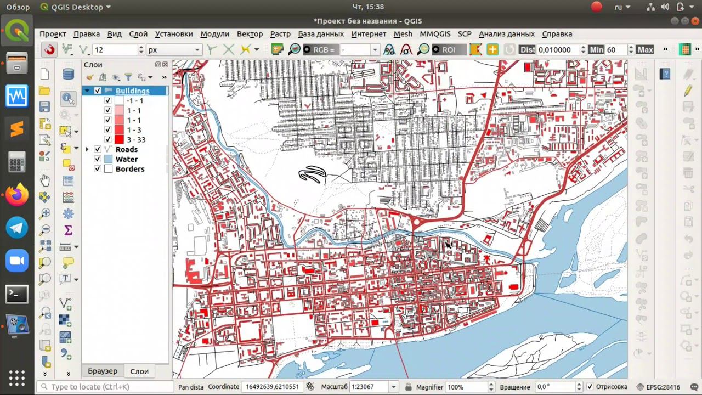Open Data Source Manager database icon
The width and height of the screenshot is (702, 395).
point(68,75)
